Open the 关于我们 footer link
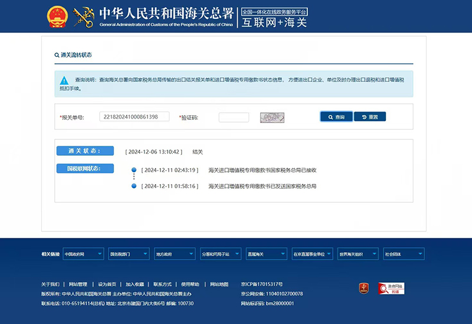This screenshot has width=472, height=324. tap(50, 284)
